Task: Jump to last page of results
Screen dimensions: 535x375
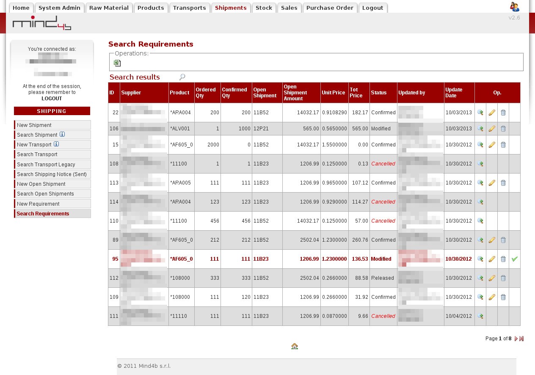Action: (521, 339)
